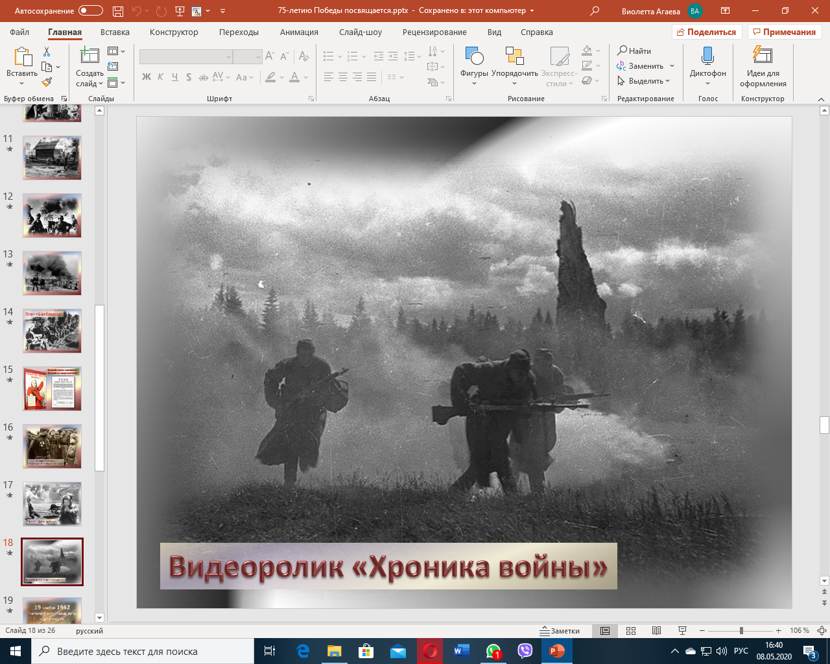
Task: Switch to reading view in status bar
Action: (x=656, y=631)
